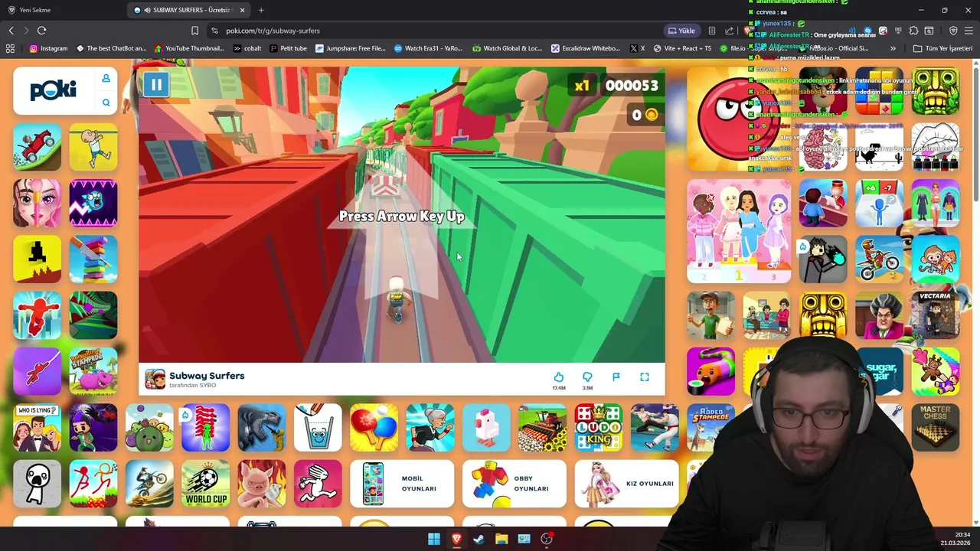Open Crossy Road chicken game thumbnail
Screen dimensions: 980x551
pos(486,427)
